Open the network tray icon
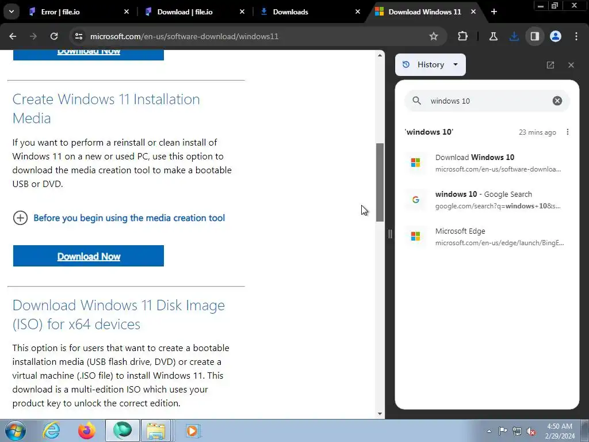The height and width of the screenshot is (442, 589). (517, 431)
